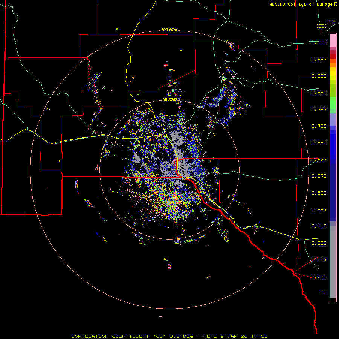This screenshot has height=339, width=339.
Task: Click the 0.307 color scale value
Action: coord(319,260)
